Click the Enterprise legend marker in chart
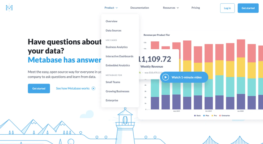This screenshot has width=263, height=144. (220, 116)
